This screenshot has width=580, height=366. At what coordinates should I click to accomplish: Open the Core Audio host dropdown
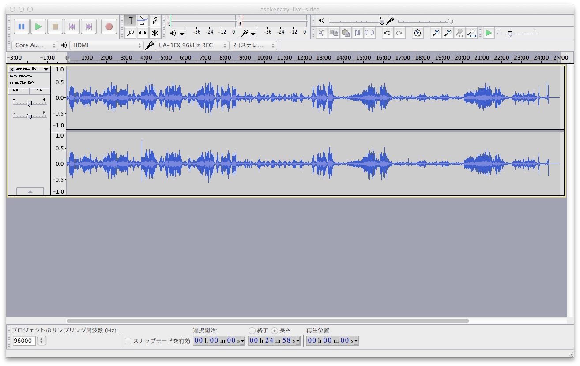point(34,45)
